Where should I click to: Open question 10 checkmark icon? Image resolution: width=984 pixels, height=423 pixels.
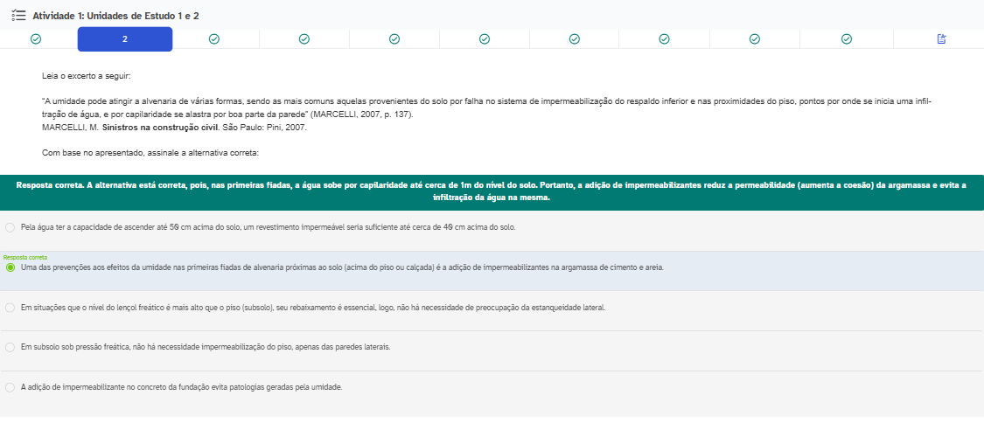(846, 39)
